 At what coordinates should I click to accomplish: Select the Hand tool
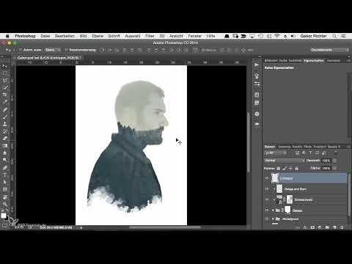[4, 197]
